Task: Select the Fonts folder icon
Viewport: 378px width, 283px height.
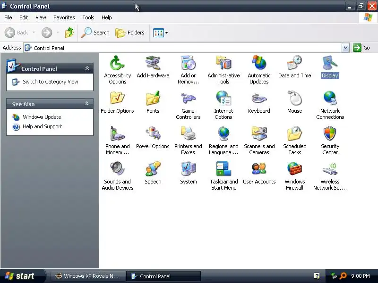Action: click(153, 98)
